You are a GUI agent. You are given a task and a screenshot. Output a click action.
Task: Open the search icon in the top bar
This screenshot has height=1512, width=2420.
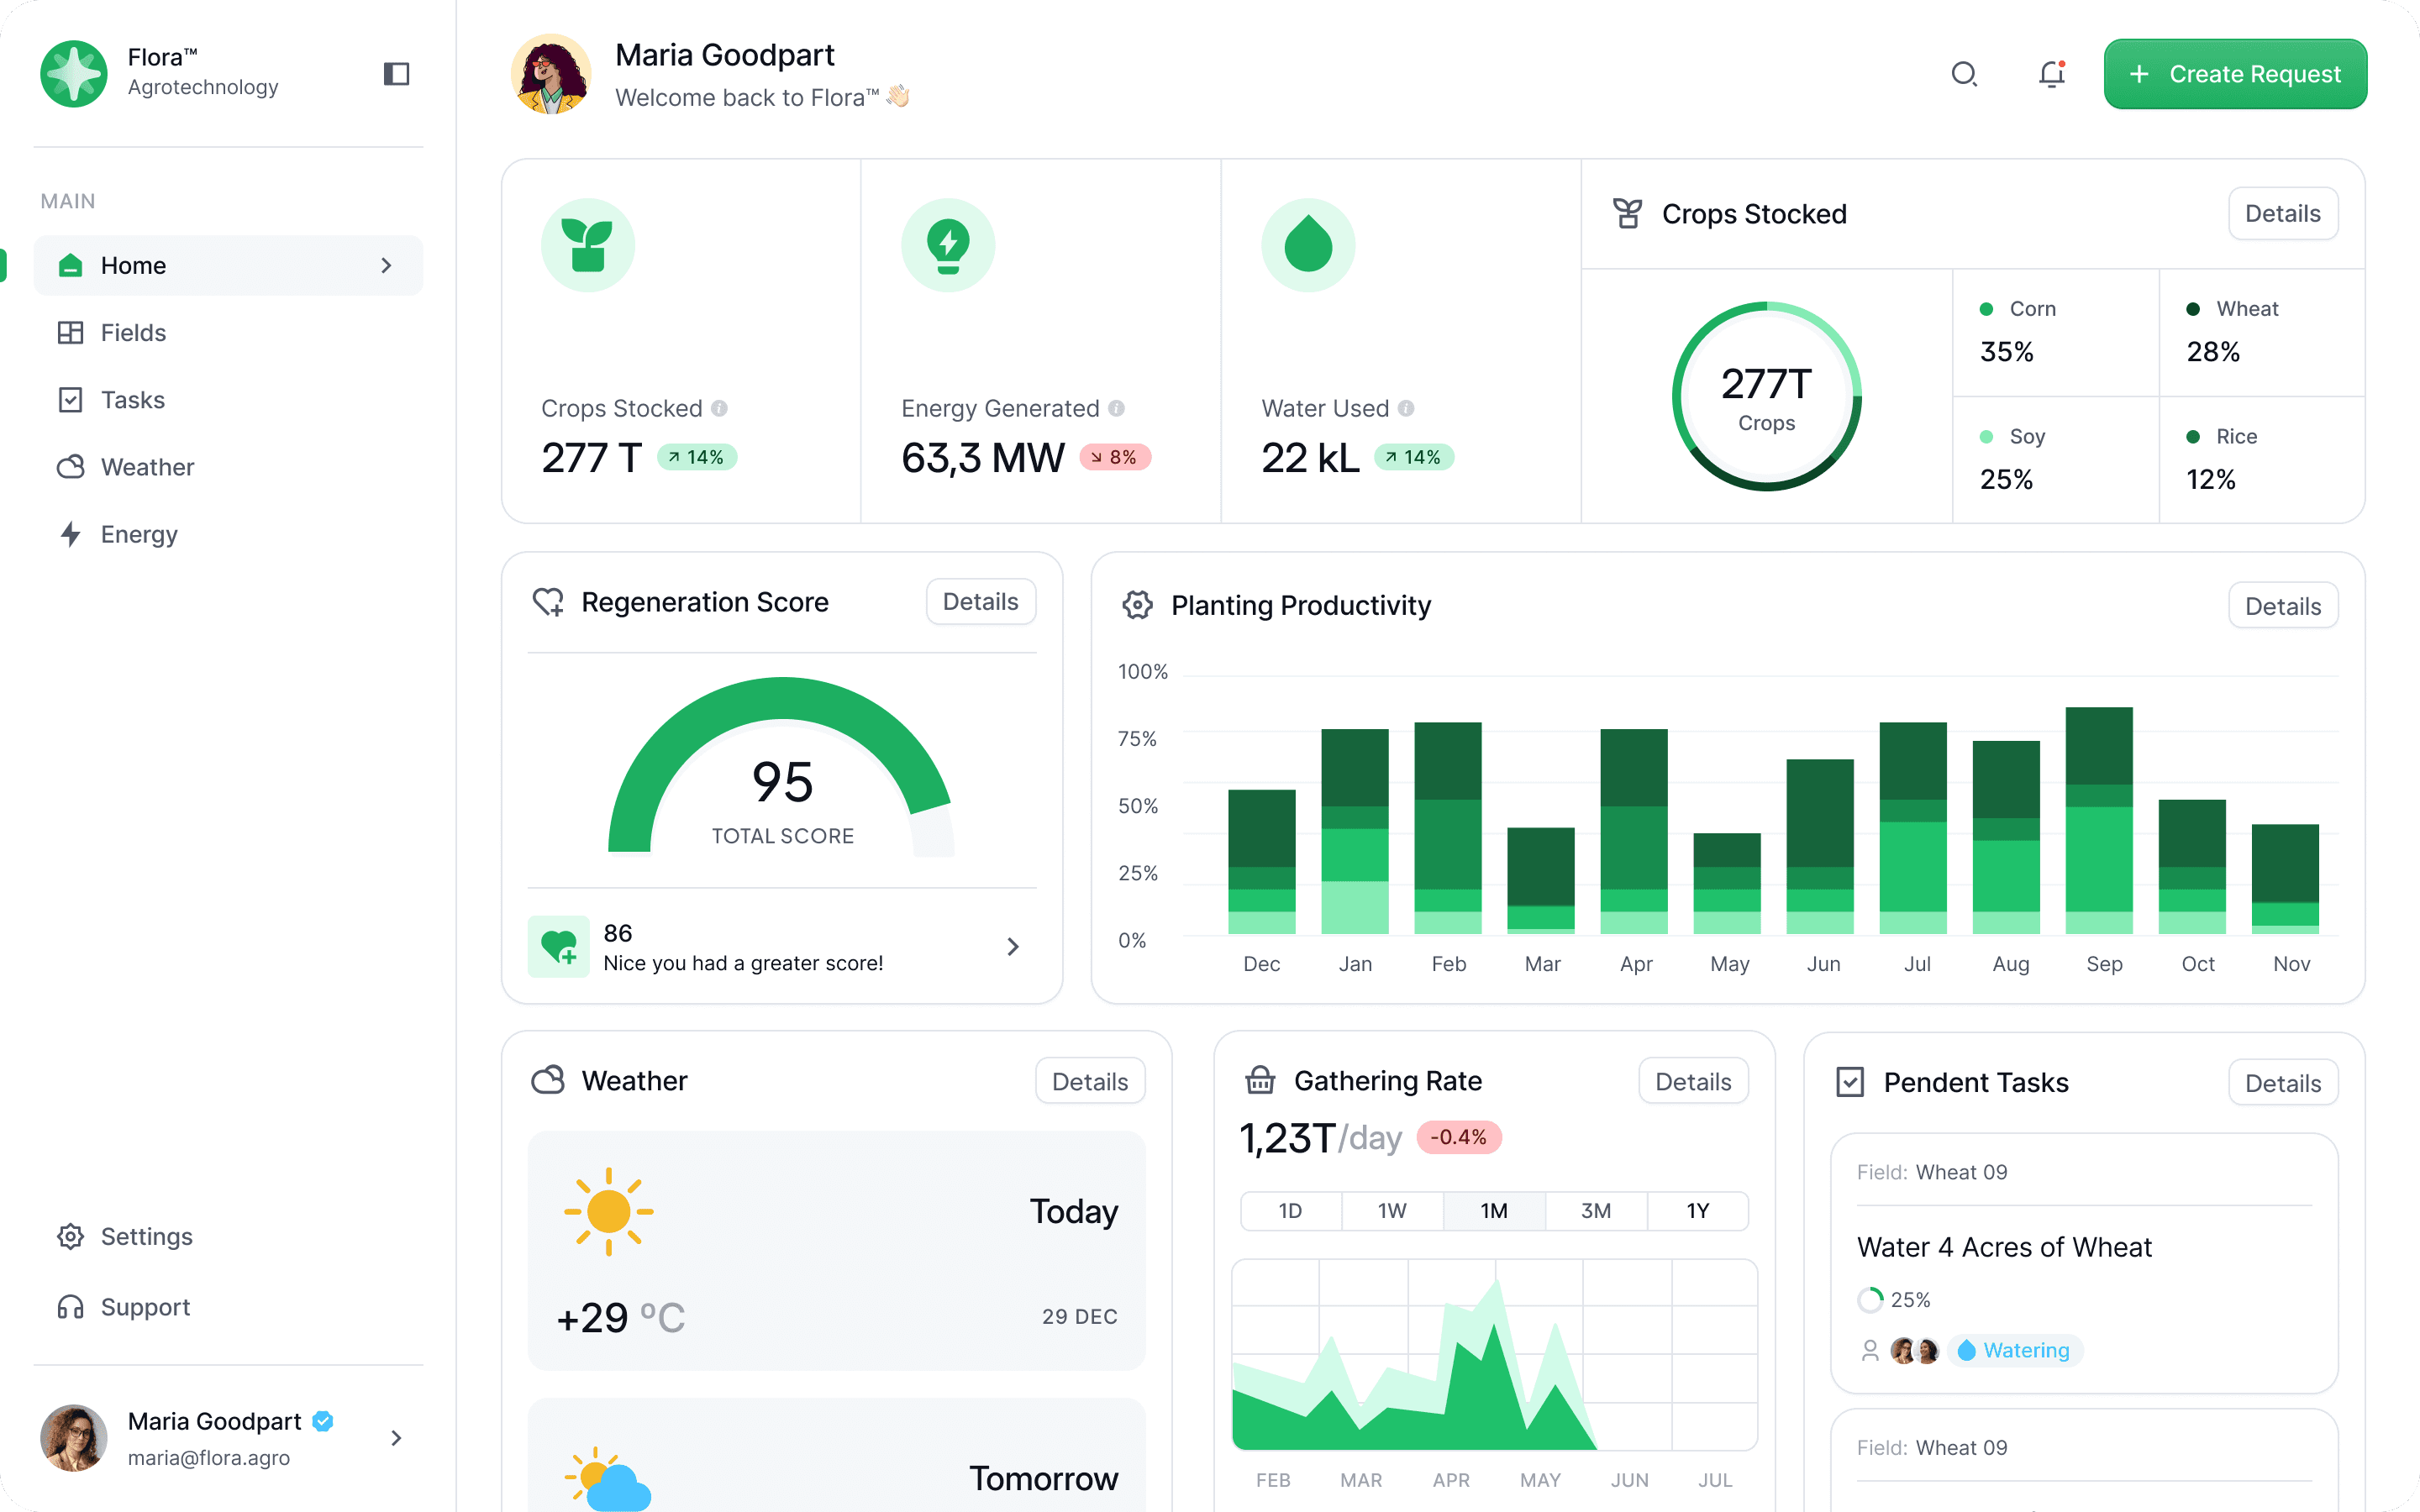(1964, 74)
